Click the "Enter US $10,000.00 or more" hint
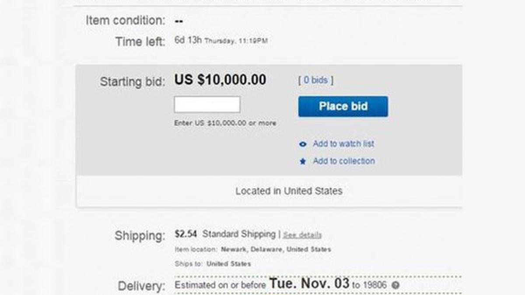The width and height of the screenshot is (525, 295). click(x=225, y=123)
